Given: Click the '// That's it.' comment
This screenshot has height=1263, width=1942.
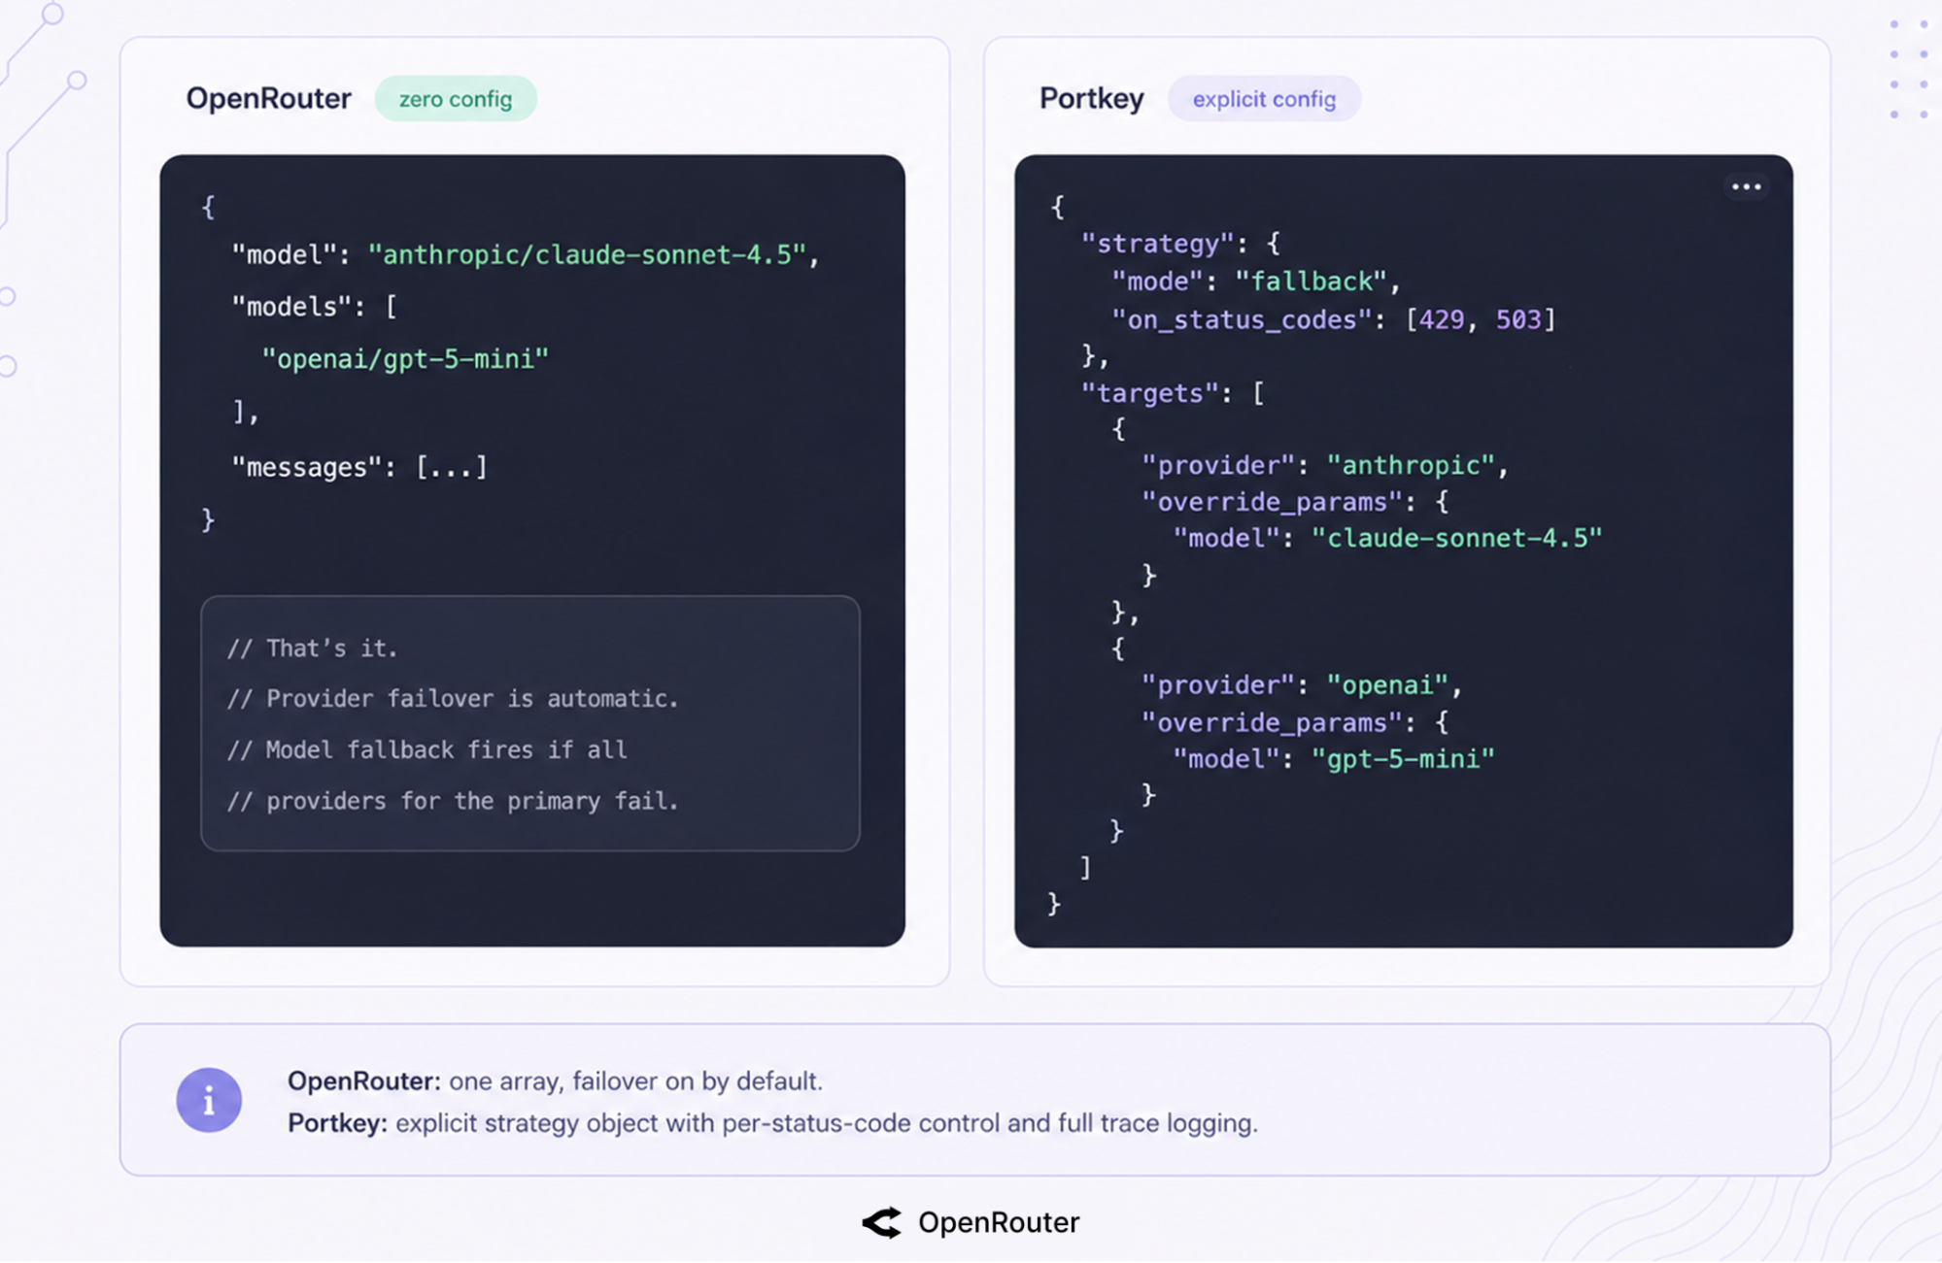Looking at the screenshot, I should coord(313,648).
